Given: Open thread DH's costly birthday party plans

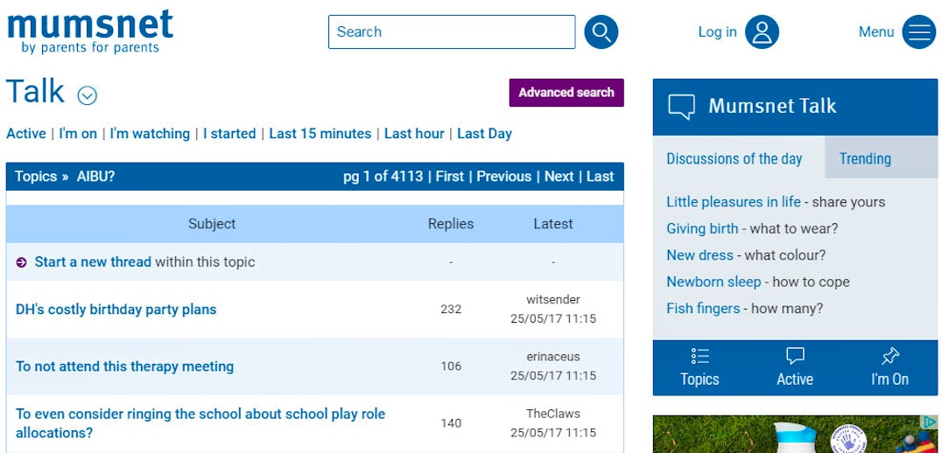Looking at the screenshot, I should coord(116,310).
